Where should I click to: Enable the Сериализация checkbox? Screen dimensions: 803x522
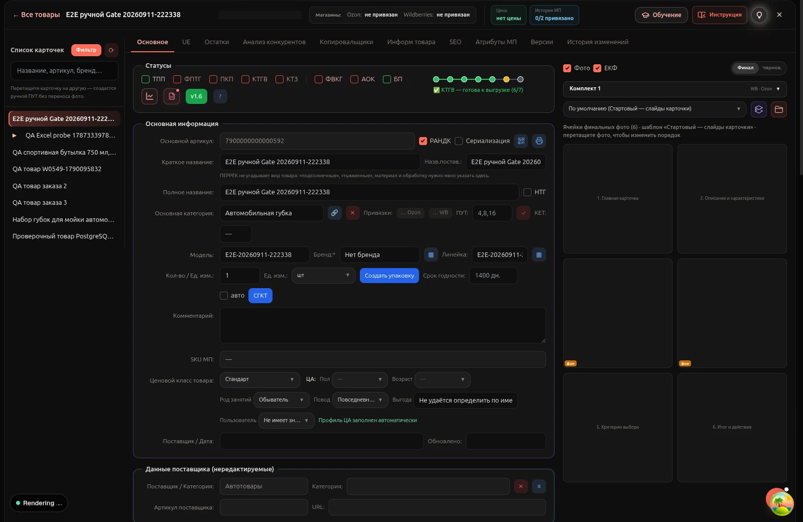[x=459, y=141]
